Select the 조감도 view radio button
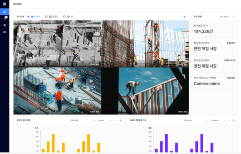241x154 pixels. click(46, 16)
